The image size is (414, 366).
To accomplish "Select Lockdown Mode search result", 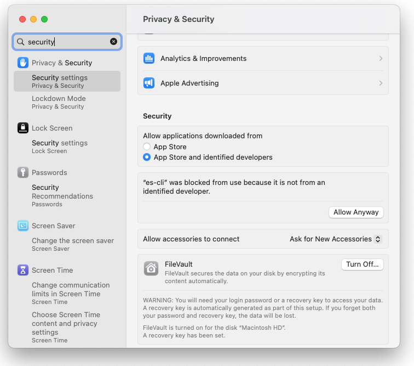I will coord(67,102).
